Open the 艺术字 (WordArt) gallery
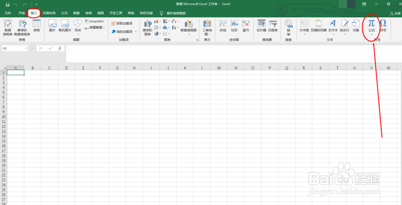The image size is (402, 205). pos(333,27)
